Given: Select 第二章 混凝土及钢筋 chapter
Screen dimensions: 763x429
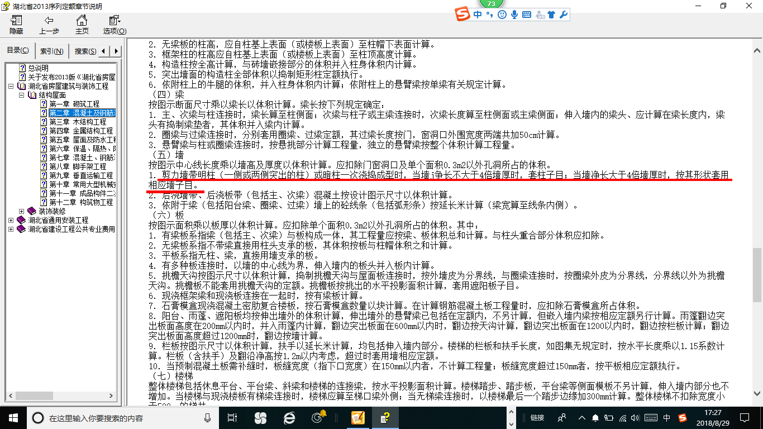Looking at the screenshot, I should [82, 113].
